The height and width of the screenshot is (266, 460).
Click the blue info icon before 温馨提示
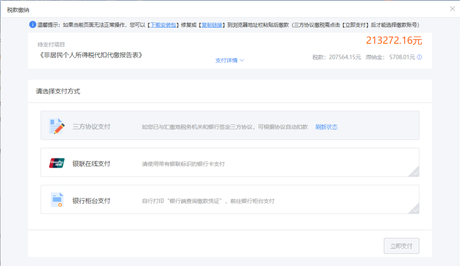pyautogui.click(x=32, y=24)
